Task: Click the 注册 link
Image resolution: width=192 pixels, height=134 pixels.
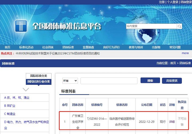Action: 162,2
